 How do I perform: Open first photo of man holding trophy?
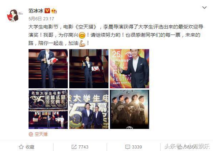(48, 69)
